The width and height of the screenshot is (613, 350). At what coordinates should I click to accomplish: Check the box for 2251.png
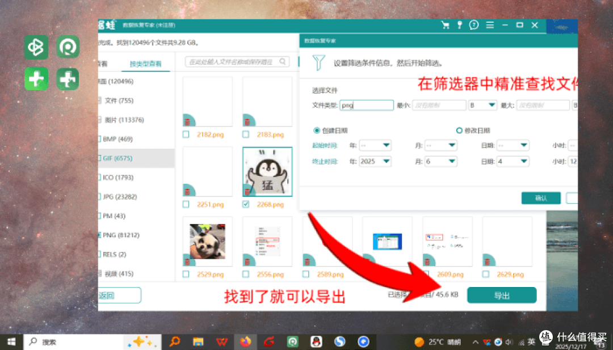(x=186, y=204)
